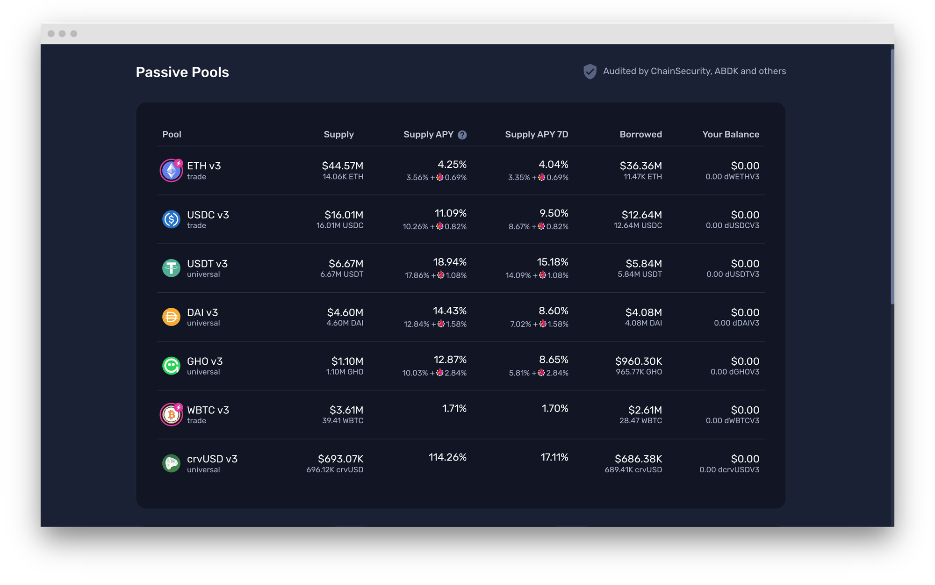Sort by Supply APY 7D column header
Viewport: 935px width, 585px height.
point(536,135)
